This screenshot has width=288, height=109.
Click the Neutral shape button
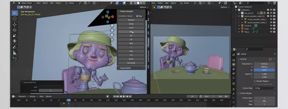(x=131, y=20)
